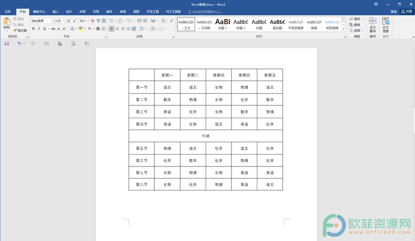This screenshot has width=415, height=241.
Task: Increase font size with grow font icon
Action: (x=69, y=21)
